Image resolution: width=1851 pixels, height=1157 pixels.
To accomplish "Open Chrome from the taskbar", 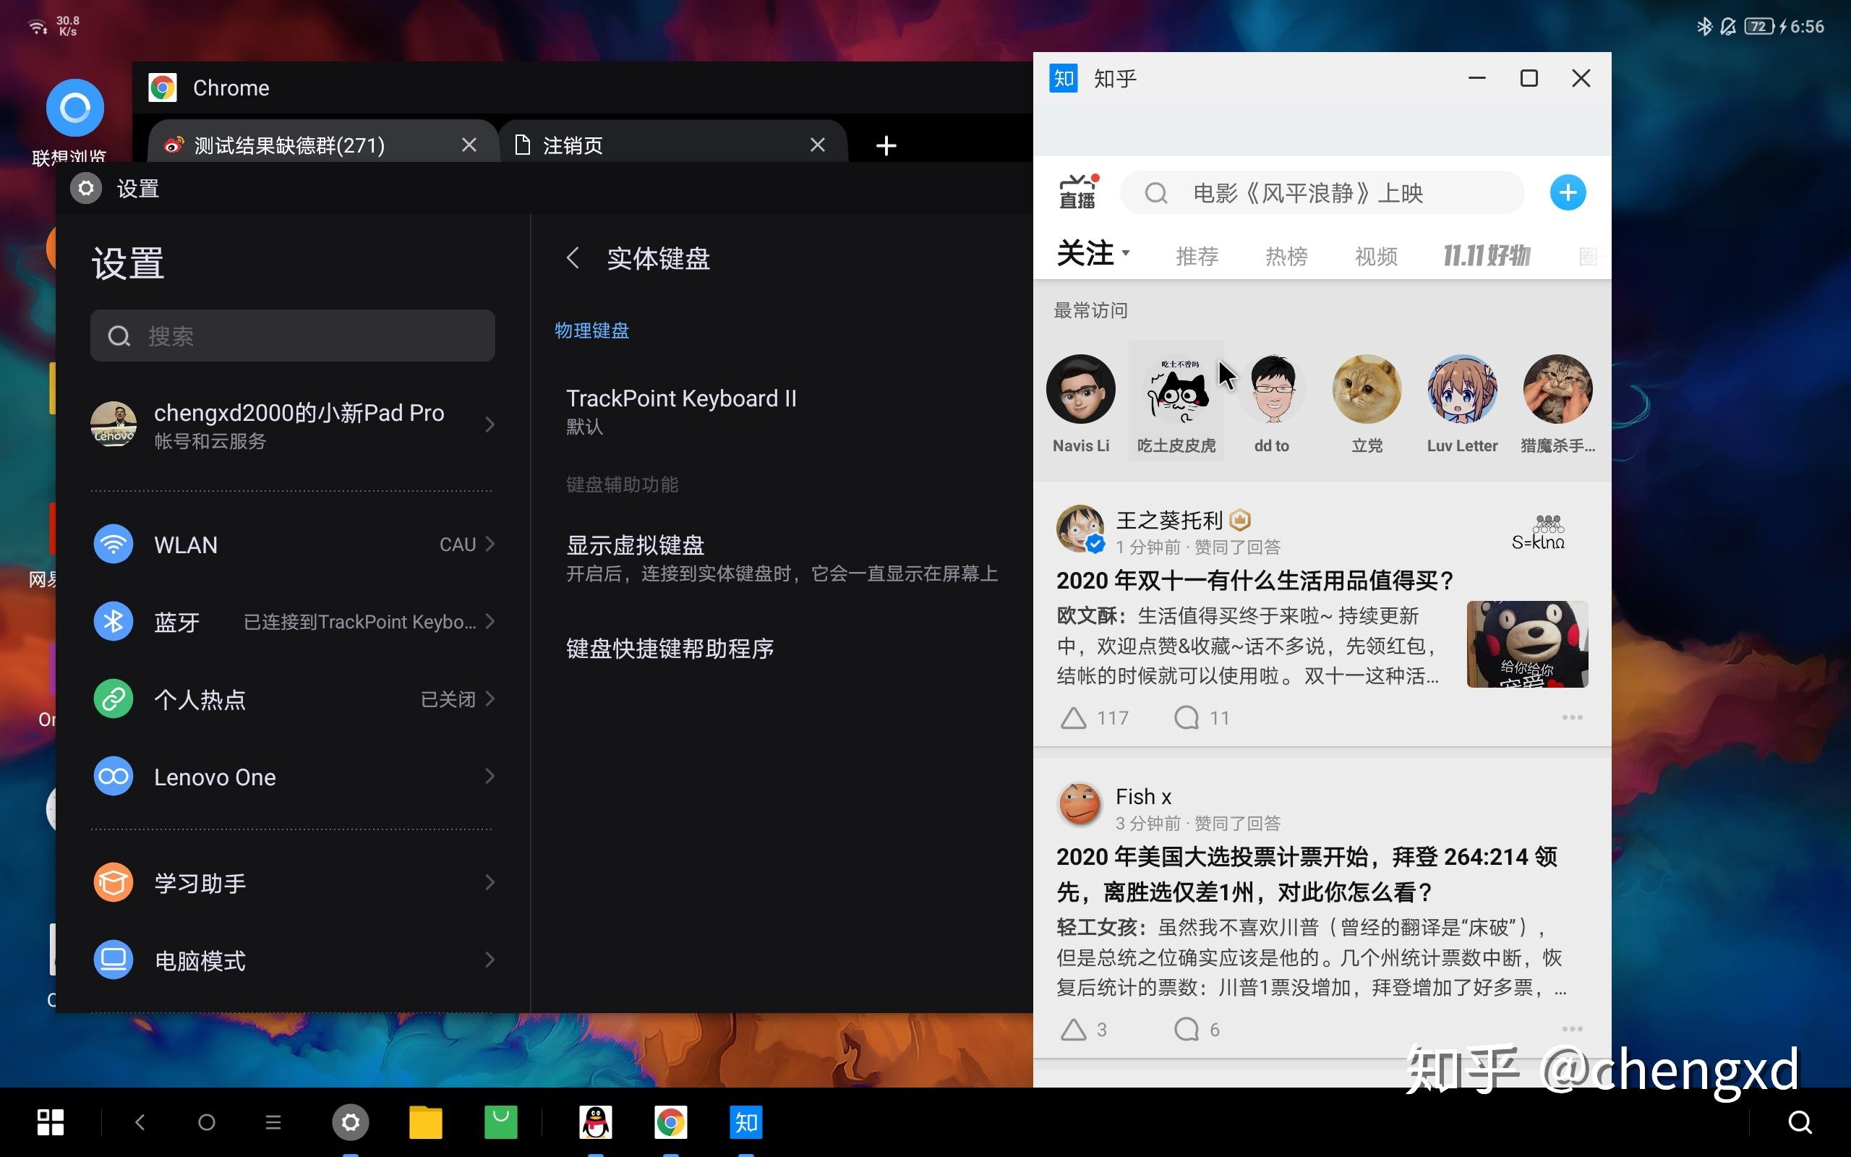I will click(x=670, y=1122).
